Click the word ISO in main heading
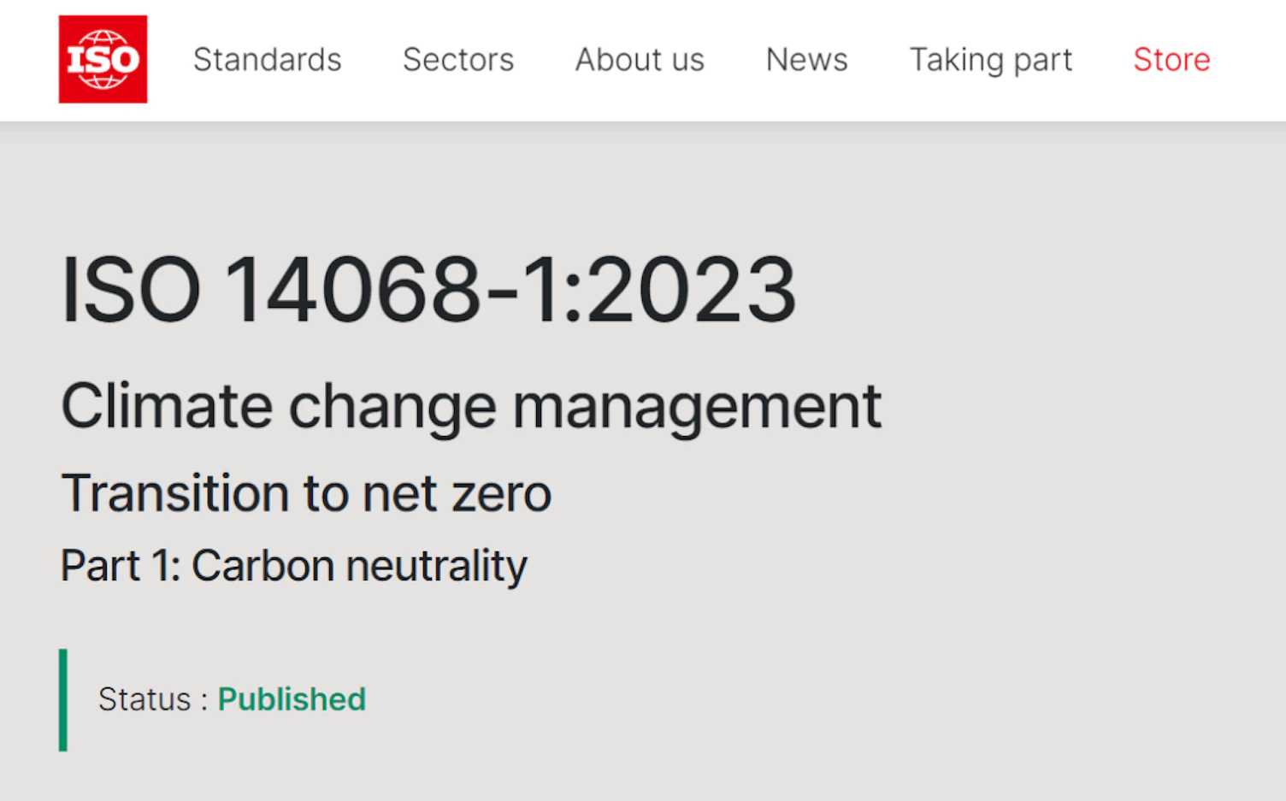 (x=131, y=291)
